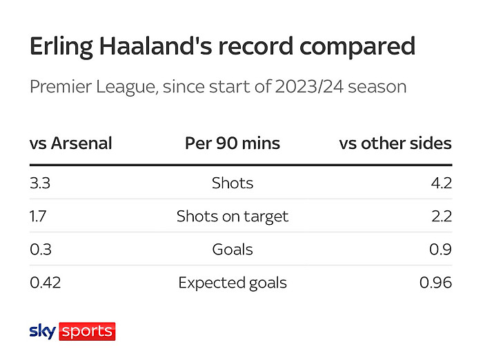483x360 pixels.
Task: Click the 'vs other sides' column header
Action: (395, 143)
